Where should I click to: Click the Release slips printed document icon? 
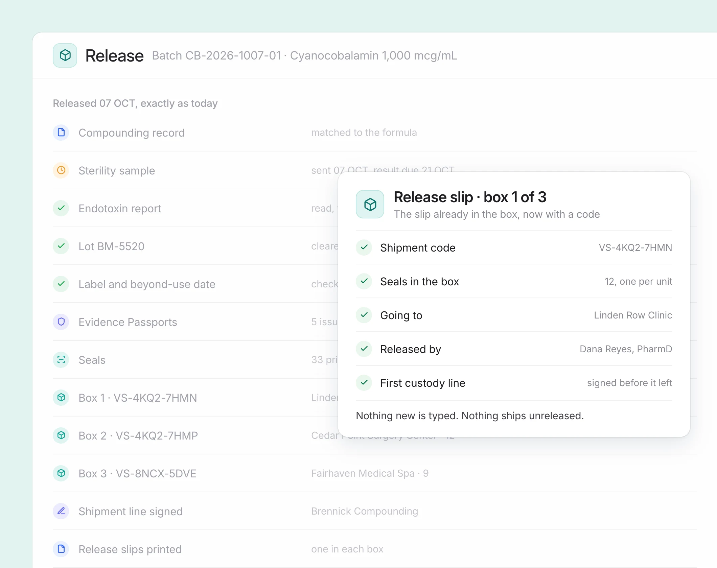click(61, 549)
